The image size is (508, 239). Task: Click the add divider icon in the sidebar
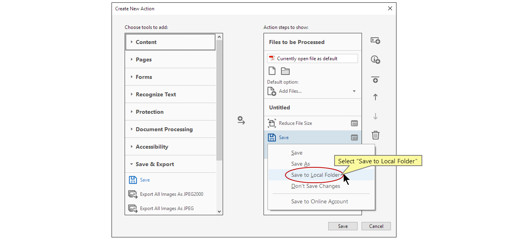[375, 80]
